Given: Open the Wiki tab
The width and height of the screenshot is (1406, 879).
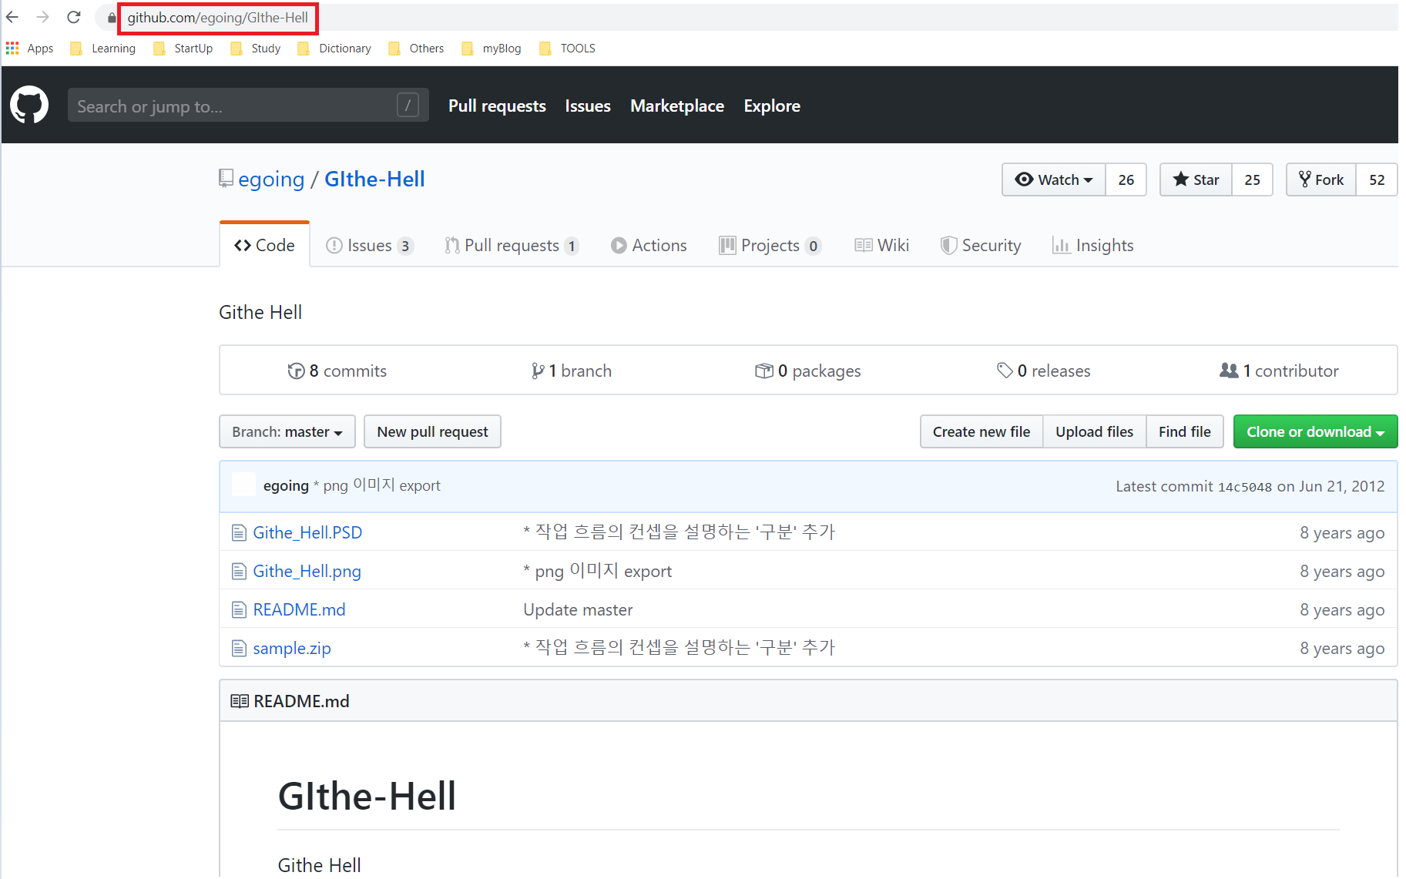Looking at the screenshot, I should [882, 245].
